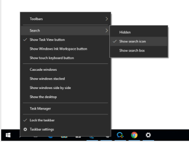Open Taskbar settings entry
Screen dimensions: 189x146
(x=65, y=129)
